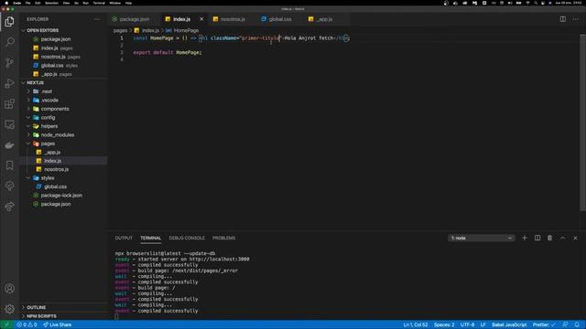Change file encoding UTF-8

[468, 325]
